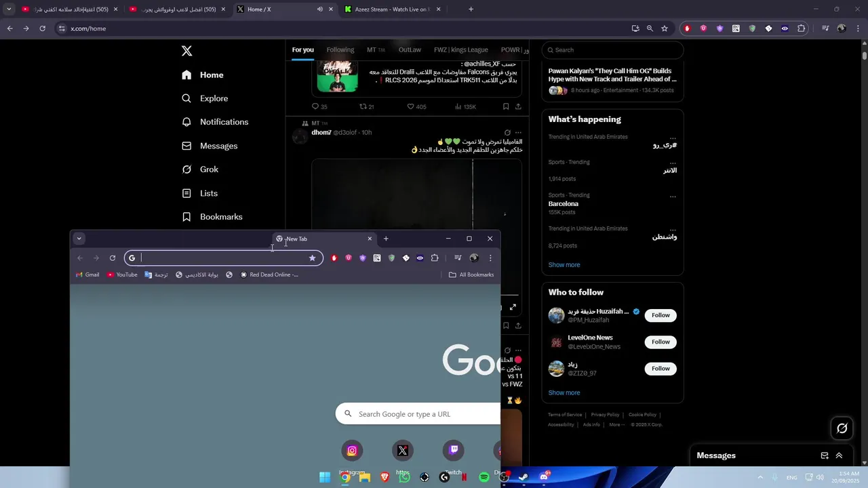Open Instagram shortcut on New Tab page
The width and height of the screenshot is (868, 488).
click(x=352, y=451)
